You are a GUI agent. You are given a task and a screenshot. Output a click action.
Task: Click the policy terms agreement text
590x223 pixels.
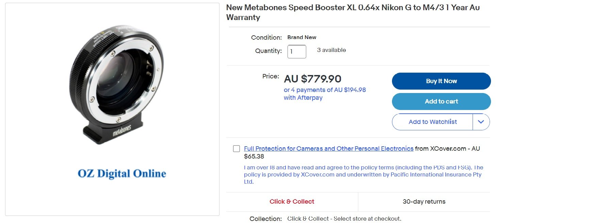tap(363, 174)
